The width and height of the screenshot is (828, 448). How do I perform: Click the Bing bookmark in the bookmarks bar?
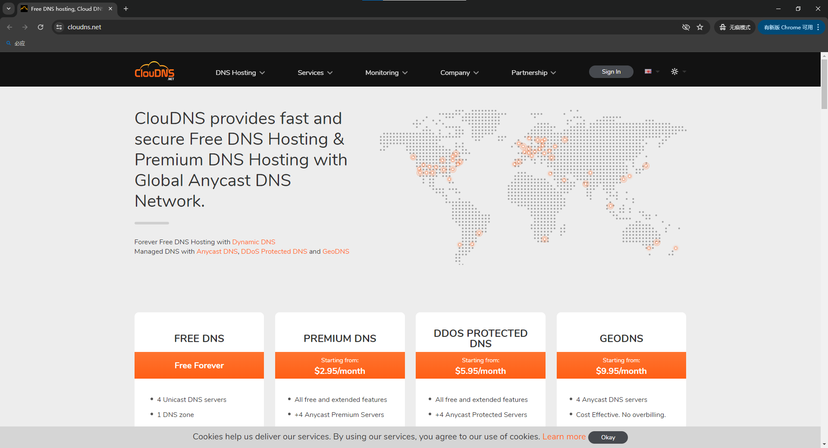coord(16,43)
